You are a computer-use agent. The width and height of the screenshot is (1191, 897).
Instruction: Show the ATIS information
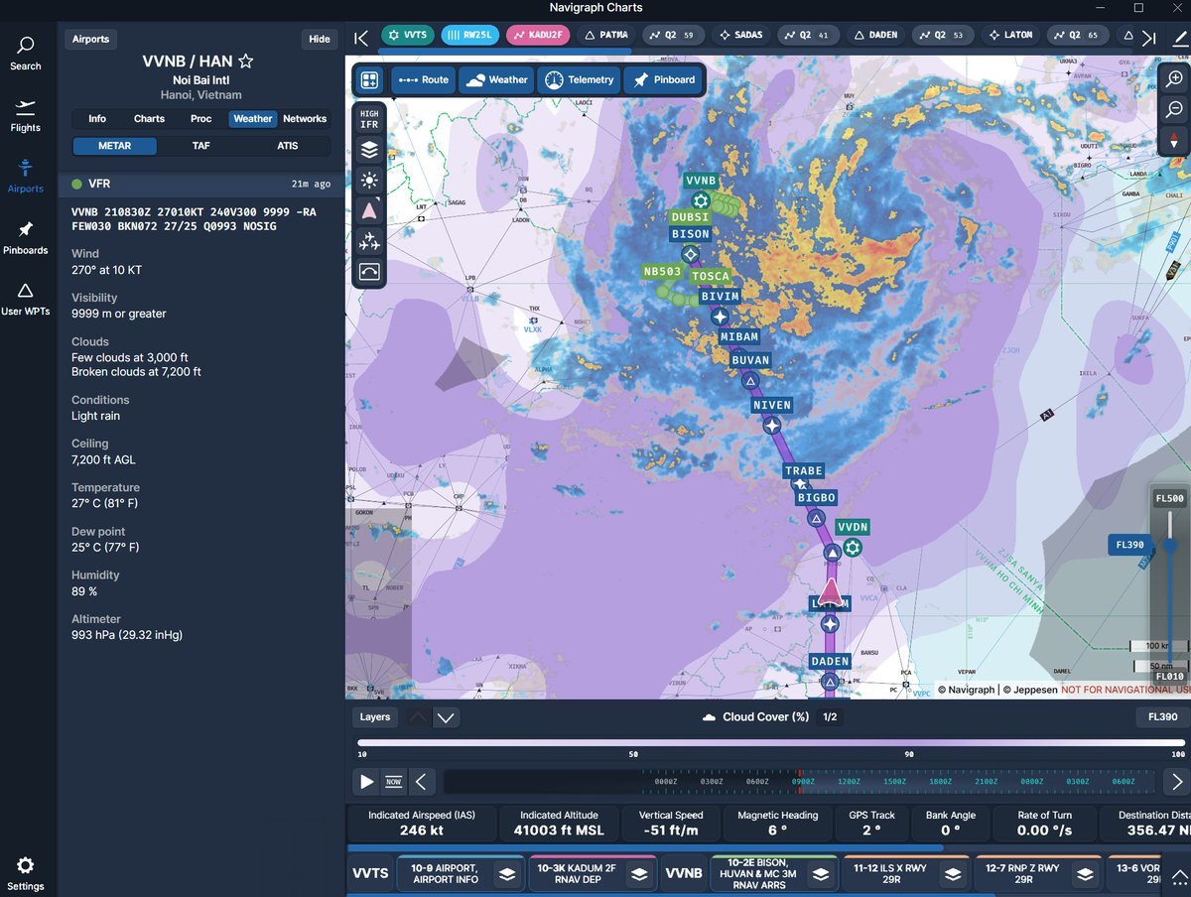pyautogui.click(x=287, y=146)
